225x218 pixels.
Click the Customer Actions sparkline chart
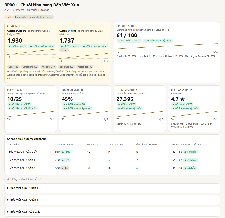(x=32, y=52)
